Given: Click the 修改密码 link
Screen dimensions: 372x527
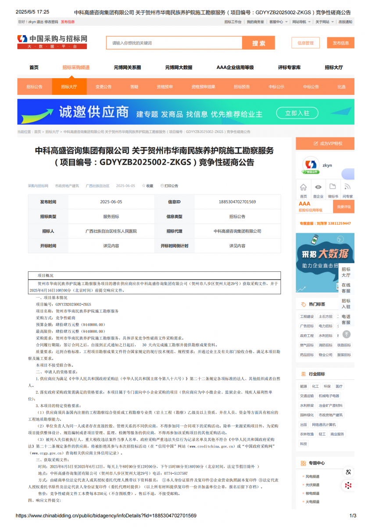Looking at the screenshot, I should coord(51,22).
